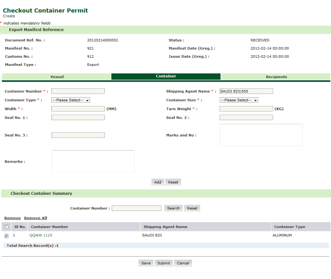Cancel the permit creation
Viewport: 331px width, 279px height.
(x=183, y=263)
